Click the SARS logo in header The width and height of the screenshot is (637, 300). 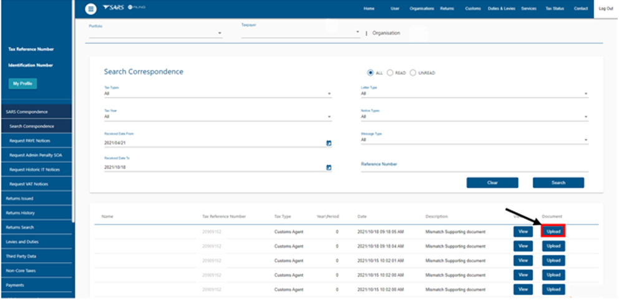click(x=114, y=7)
